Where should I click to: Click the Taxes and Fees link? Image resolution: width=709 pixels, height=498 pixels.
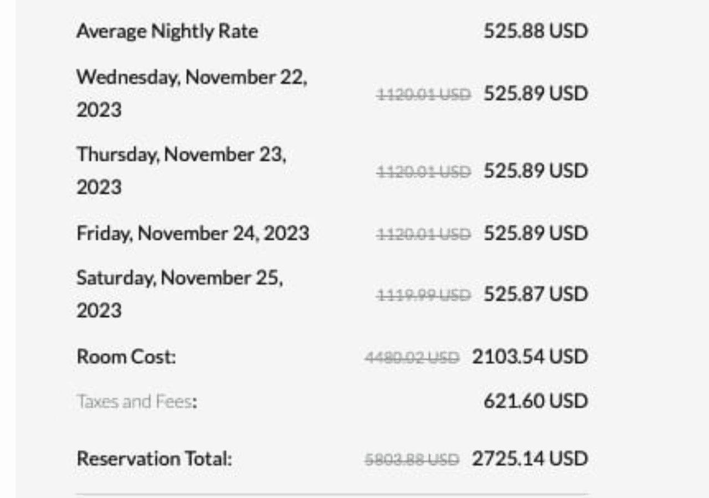tap(134, 401)
